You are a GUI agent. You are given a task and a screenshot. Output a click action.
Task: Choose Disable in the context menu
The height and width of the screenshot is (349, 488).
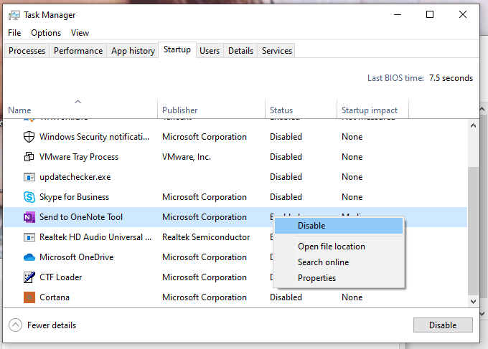339,226
